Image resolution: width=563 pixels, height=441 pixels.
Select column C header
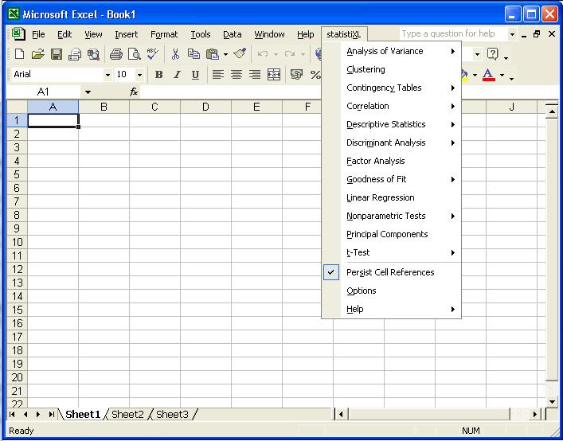[x=154, y=107]
